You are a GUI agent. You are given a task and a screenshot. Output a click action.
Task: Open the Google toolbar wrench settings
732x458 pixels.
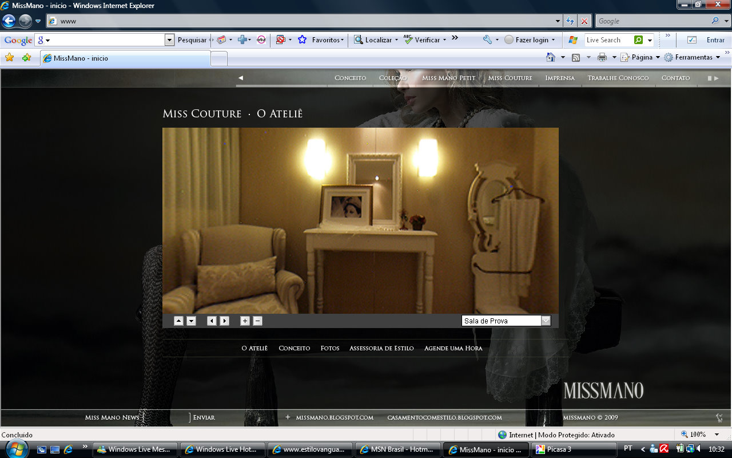(487, 40)
